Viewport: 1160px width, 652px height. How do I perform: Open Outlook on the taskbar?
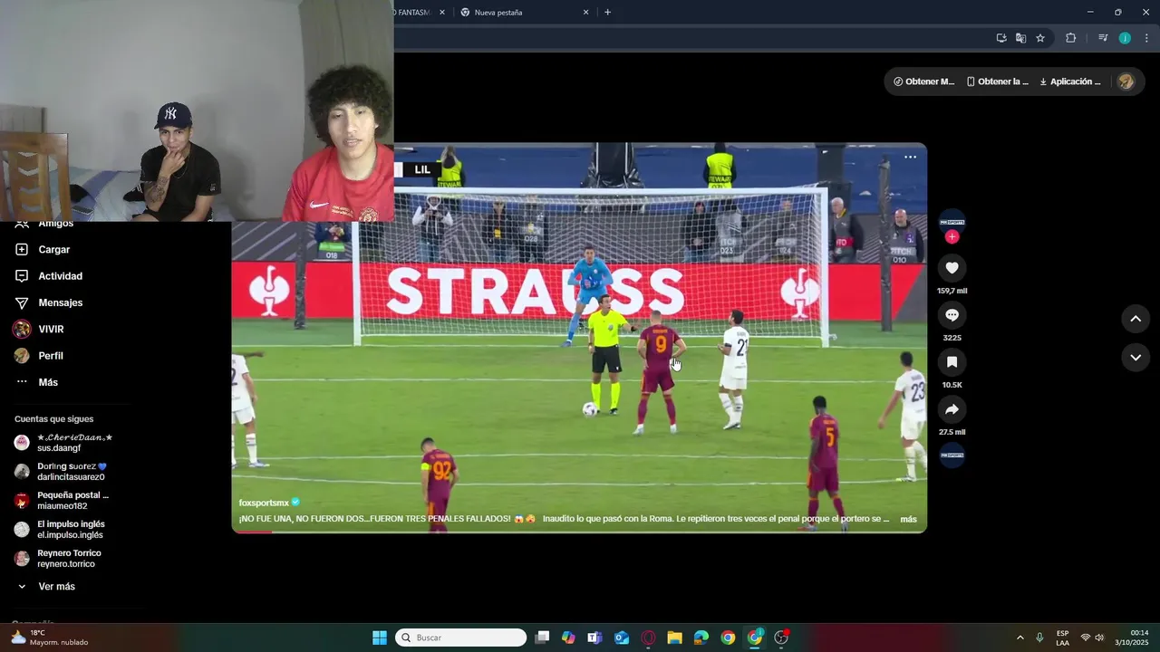point(622,638)
